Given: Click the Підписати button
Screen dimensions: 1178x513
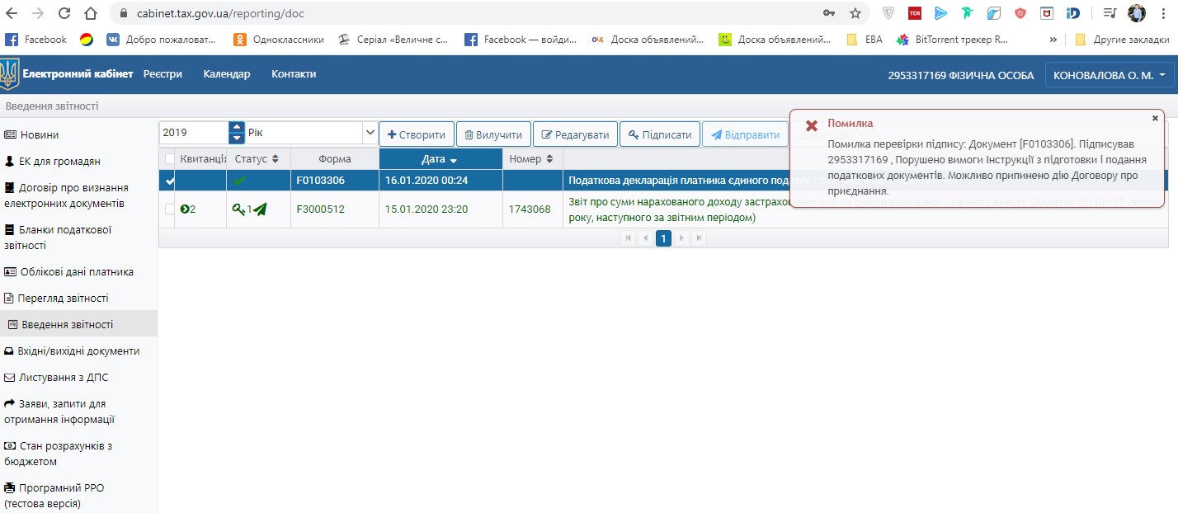Looking at the screenshot, I should 660,134.
